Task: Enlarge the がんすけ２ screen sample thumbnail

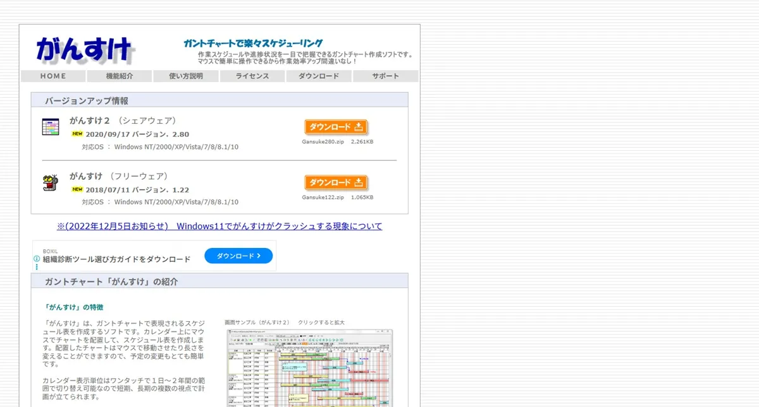Action: point(310,368)
